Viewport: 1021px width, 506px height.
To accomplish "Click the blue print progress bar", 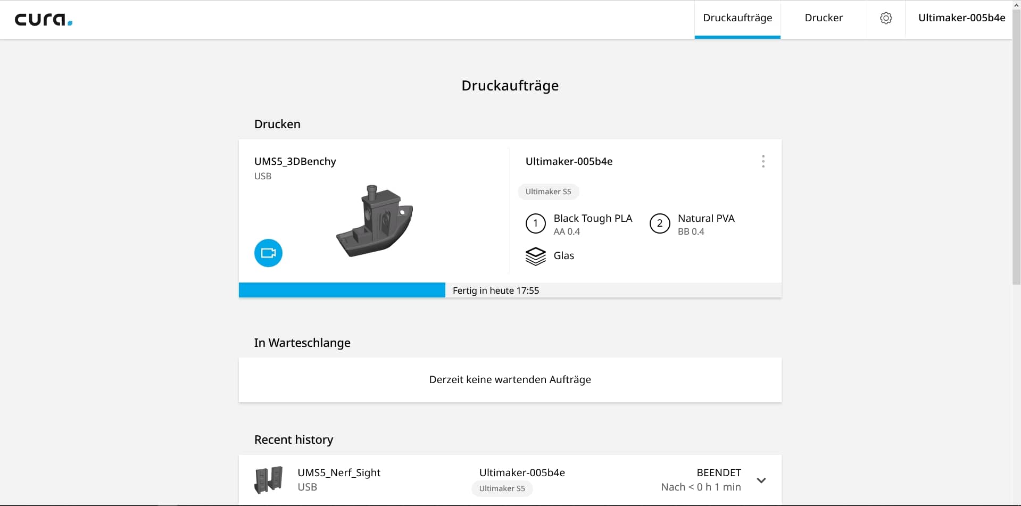I will click(342, 290).
